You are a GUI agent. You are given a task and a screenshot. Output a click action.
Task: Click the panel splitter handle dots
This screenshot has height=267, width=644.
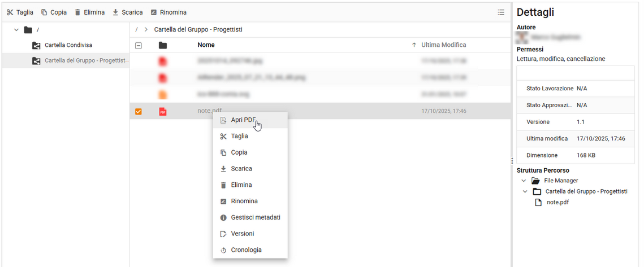click(x=512, y=161)
